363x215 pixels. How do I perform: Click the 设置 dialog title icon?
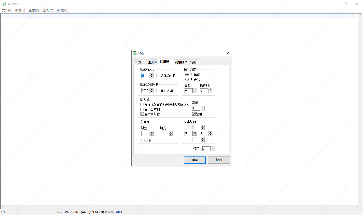[x=135, y=53]
